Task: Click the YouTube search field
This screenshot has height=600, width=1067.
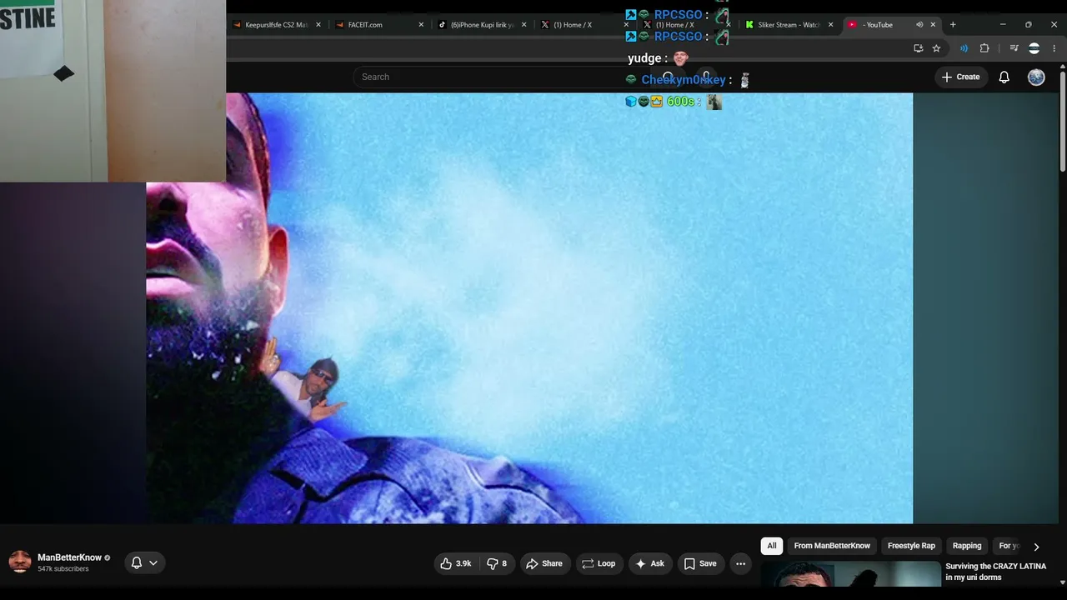Action: click(x=500, y=77)
